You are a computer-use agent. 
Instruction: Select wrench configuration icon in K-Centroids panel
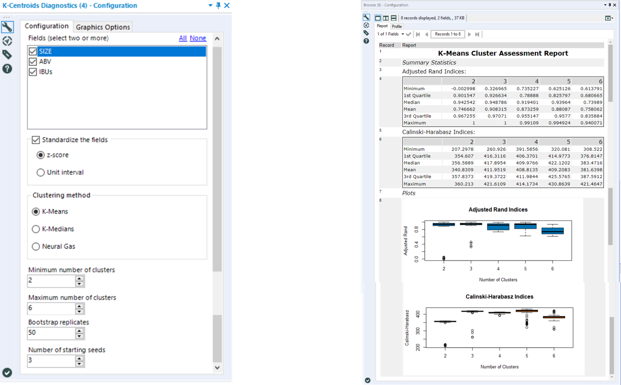point(7,27)
